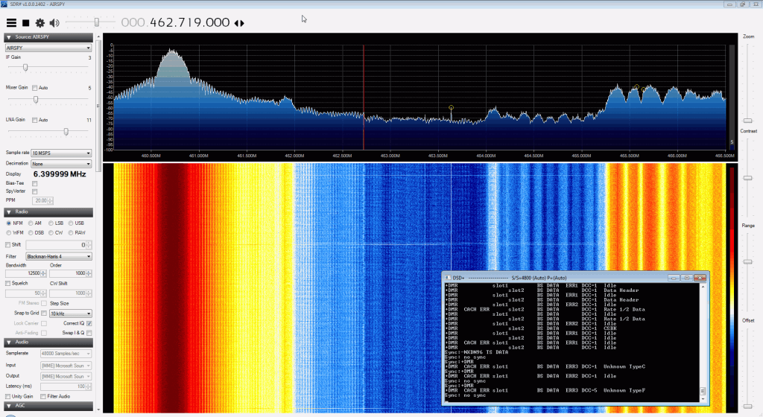This screenshot has height=417, width=763.
Task: Maximize the DSD+ console window
Action: (687, 277)
